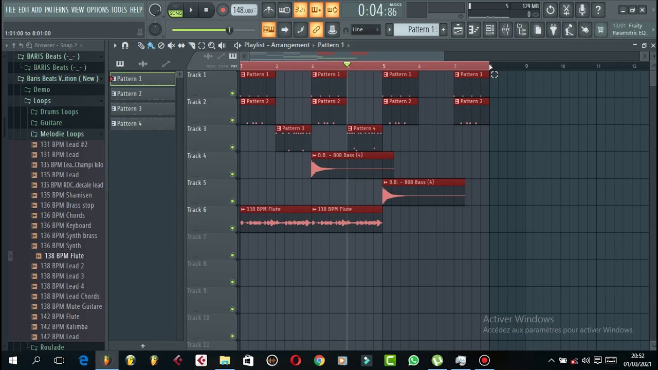The width and height of the screenshot is (658, 370).
Task: Click the master pitch slider handle
Action: click(x=229, y=30)
